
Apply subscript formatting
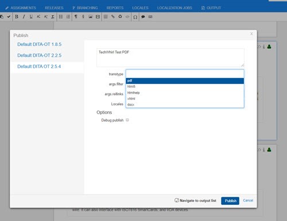[x=45, y=17]
